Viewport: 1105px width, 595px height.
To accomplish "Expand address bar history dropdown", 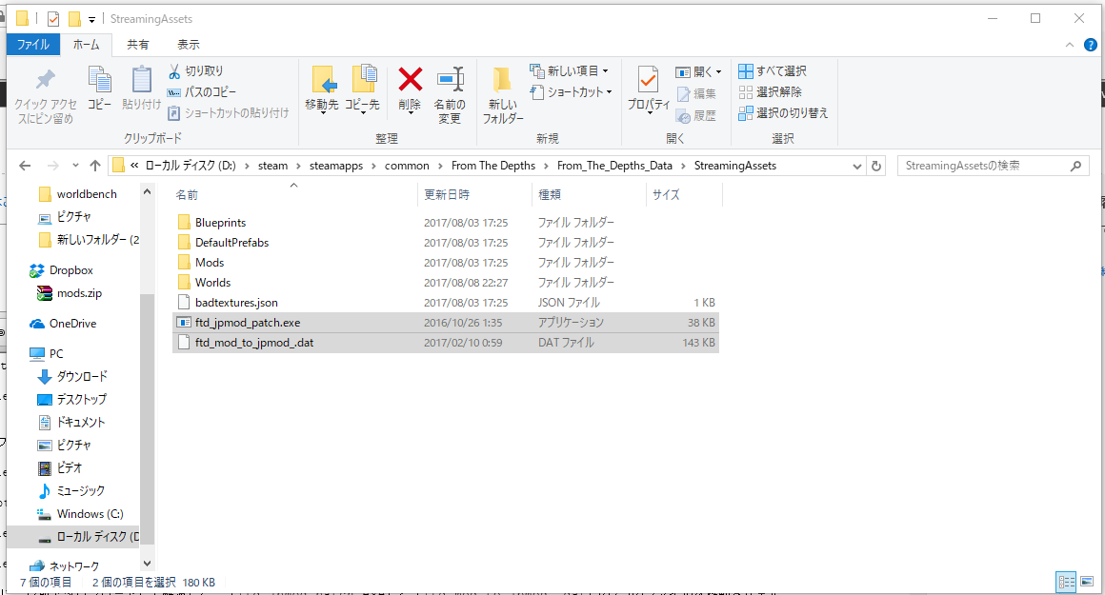I will (x=857, y=167).
